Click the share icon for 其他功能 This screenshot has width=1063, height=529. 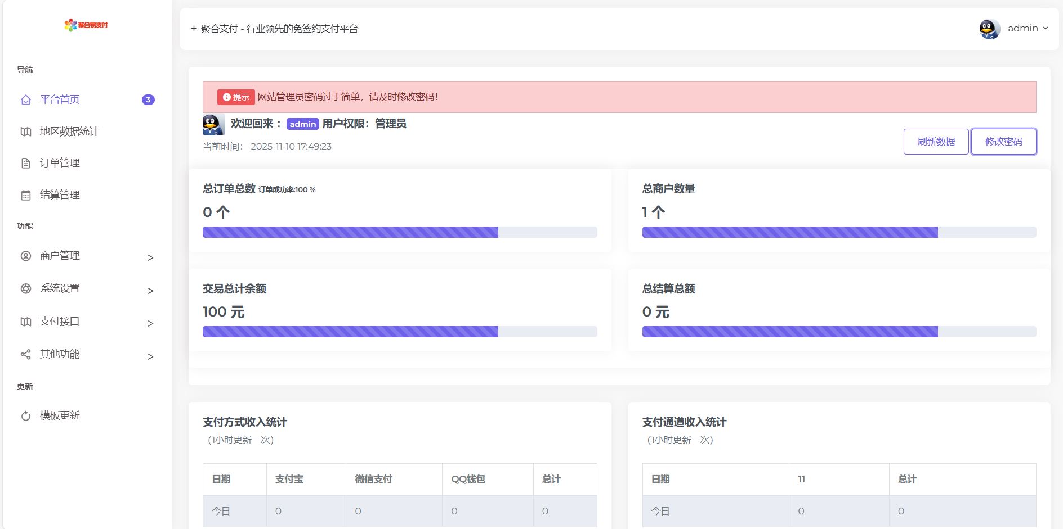click(x=26, y=354)
